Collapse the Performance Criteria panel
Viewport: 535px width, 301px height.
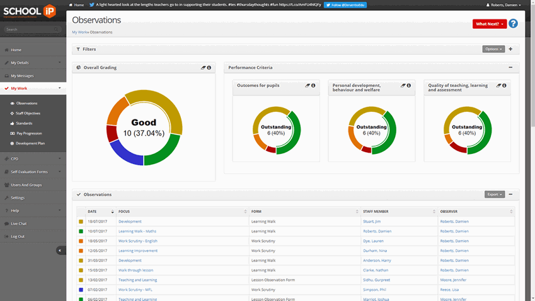coord(510,67)
